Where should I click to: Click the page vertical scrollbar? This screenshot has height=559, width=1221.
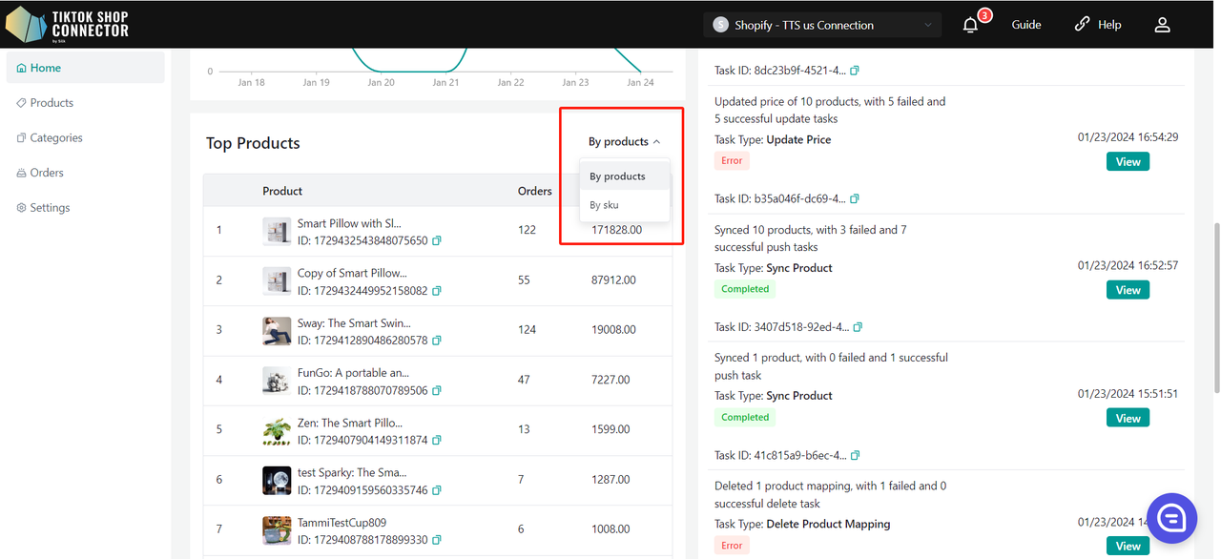pyautogui.click(x=1214, y=305)
